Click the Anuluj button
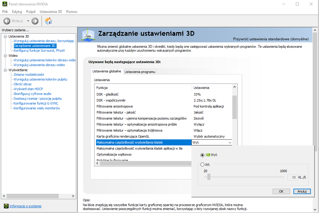The width and height of the screenshot is (319, 213). (302, 191)
